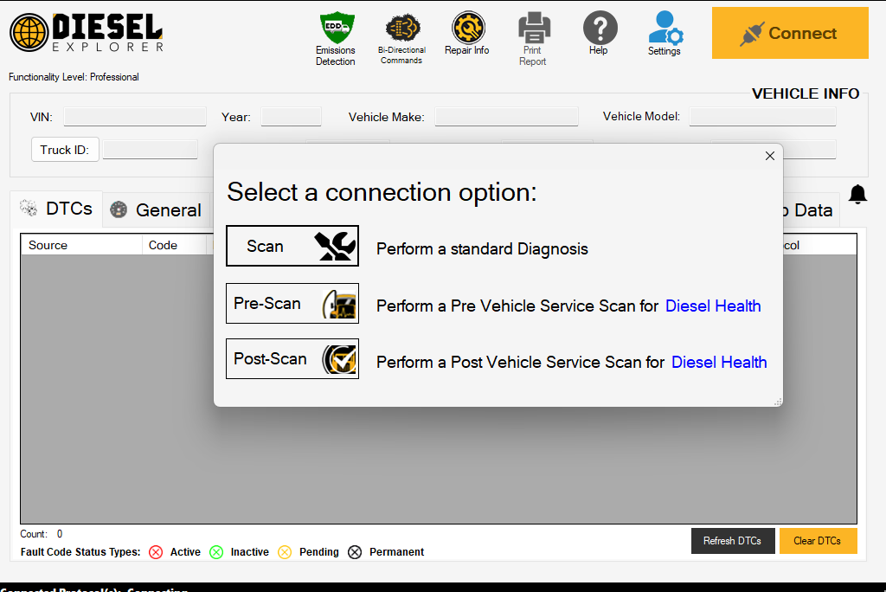Open Settings user gear icon
The image size is (886, 592).
[x=665, y=34]
